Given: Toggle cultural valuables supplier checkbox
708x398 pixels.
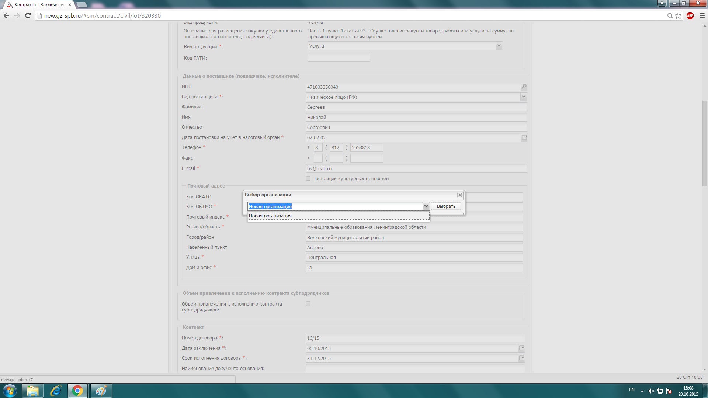Looking at the screenshot, I should [308, 178].
